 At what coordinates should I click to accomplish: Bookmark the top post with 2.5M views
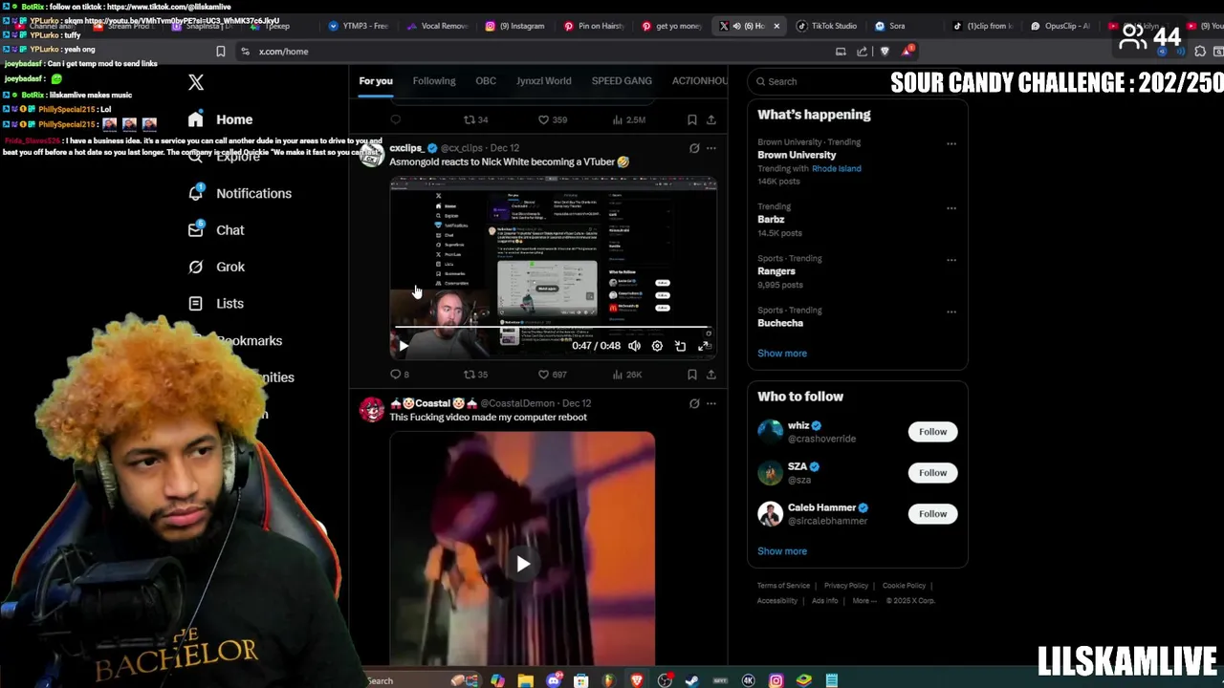[691, 119]
